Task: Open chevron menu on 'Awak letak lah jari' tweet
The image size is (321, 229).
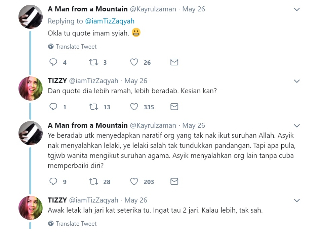Action: (297, 201)
